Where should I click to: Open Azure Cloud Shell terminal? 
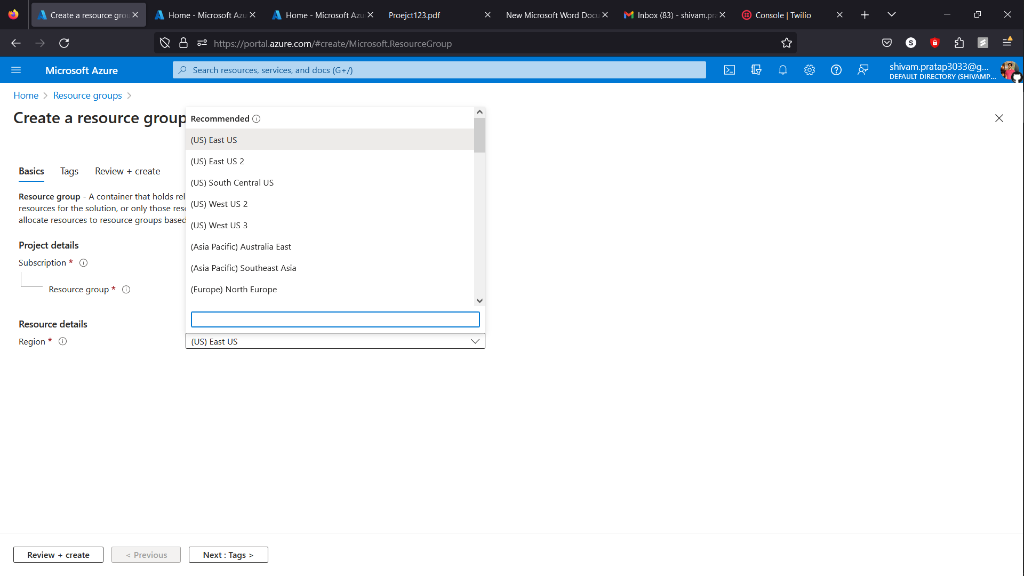pos(730,70)
